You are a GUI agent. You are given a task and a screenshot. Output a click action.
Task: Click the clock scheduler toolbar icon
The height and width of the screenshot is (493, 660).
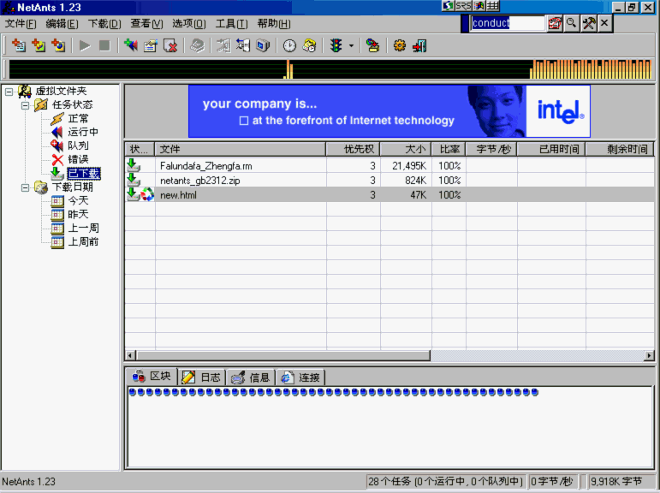point(289,45)
